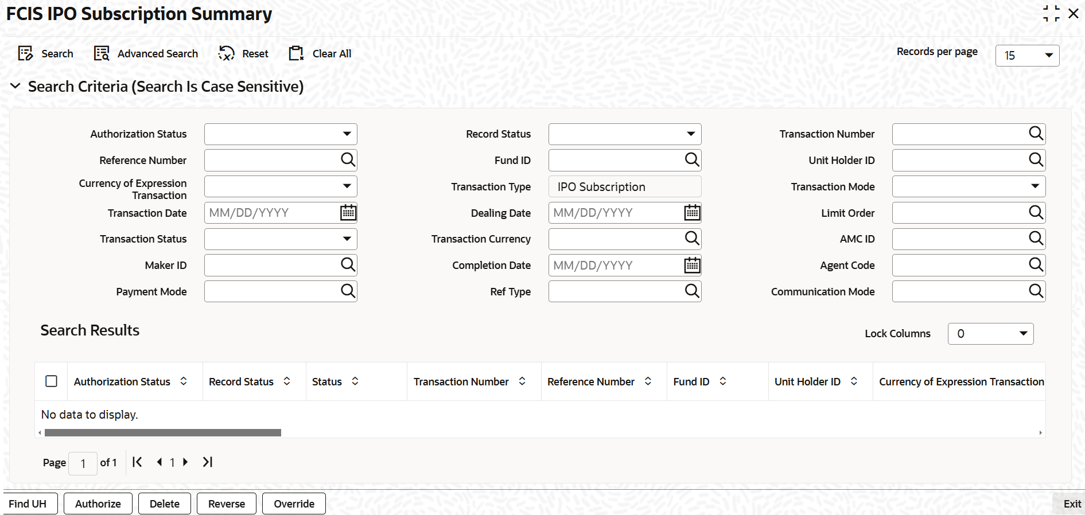Image resolution: width=1085 pixels, height=515 pixels.
Task: Go to first results page
Action: tap(137, 462)
